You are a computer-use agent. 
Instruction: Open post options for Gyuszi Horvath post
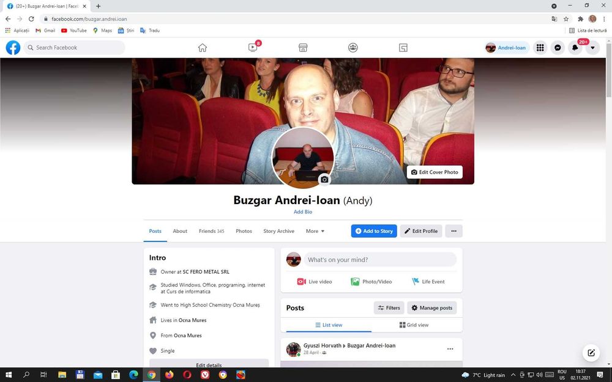(x=450, y=349)
